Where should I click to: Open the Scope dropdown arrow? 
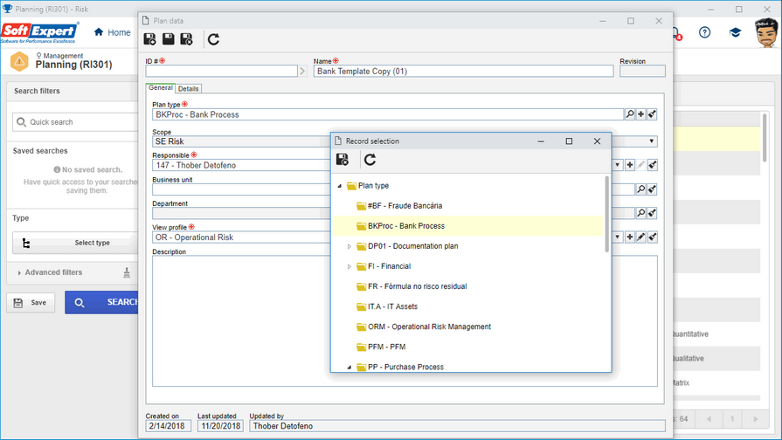(x=651, y=141)
